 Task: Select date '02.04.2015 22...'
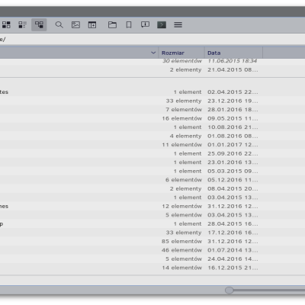pos(233,91)
